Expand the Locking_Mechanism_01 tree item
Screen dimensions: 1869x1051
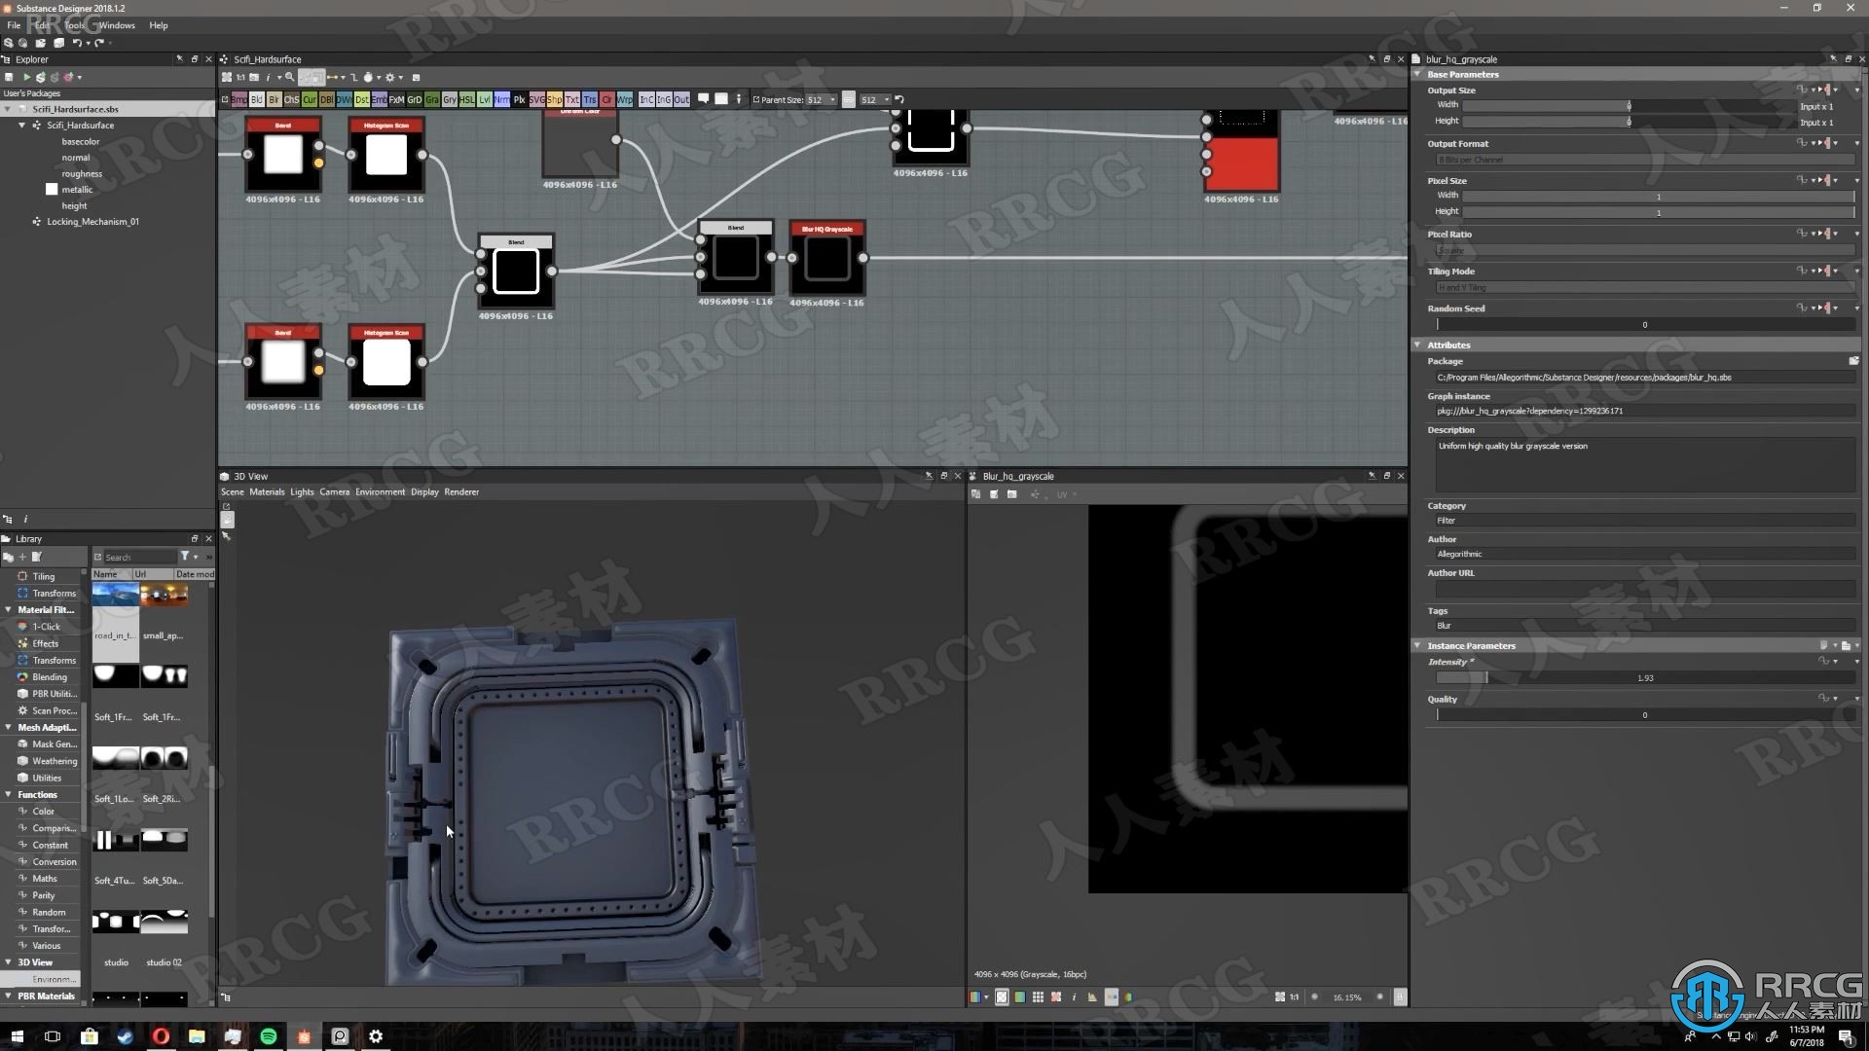(21, 222)
